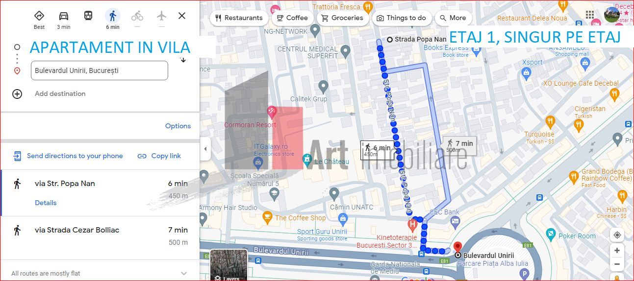The image size is (634, 281).
Task: Open the Turquoise restaurant pin
Action: click(551, 121)
